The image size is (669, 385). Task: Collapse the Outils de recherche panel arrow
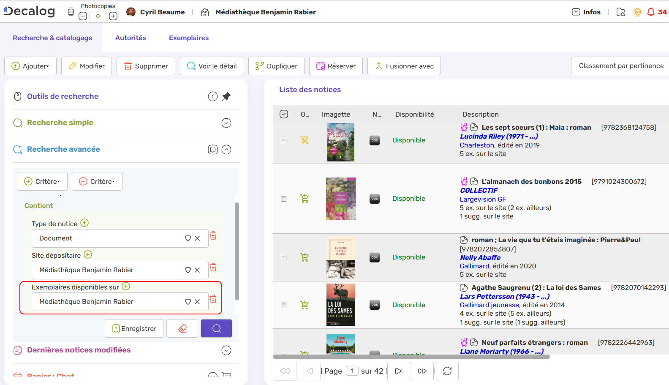[x=213, y=96]
